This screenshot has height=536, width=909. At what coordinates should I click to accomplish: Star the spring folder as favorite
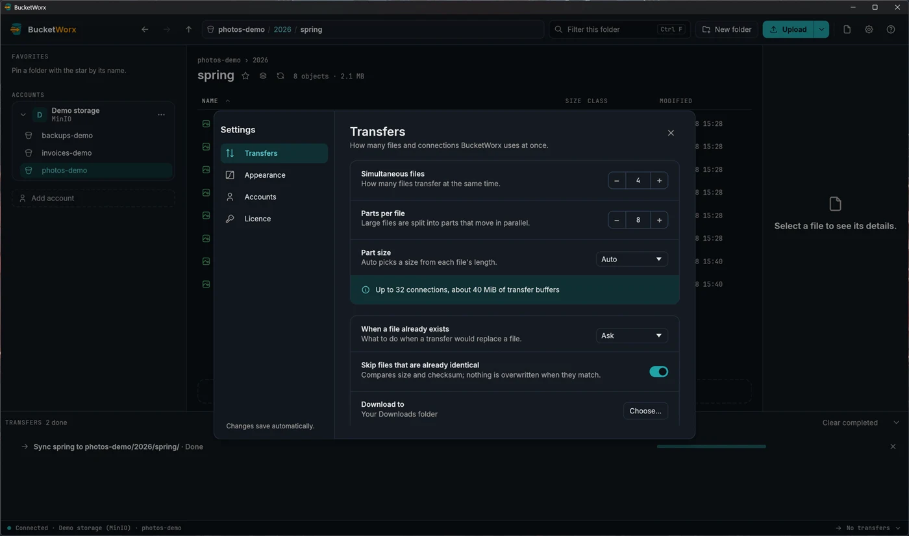(245, 76)
